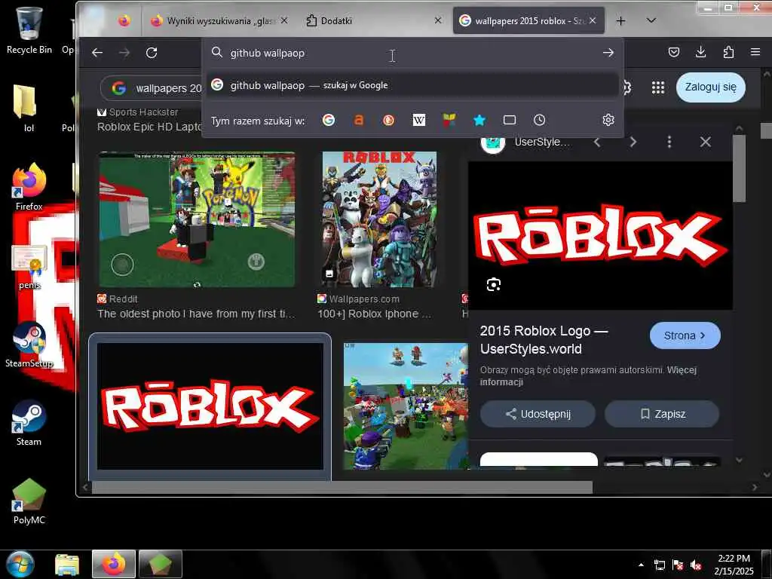The height and width of the screenshot is (579, 772).
Task: Open the extensions puzzle icon
Action: coord(728,52)
